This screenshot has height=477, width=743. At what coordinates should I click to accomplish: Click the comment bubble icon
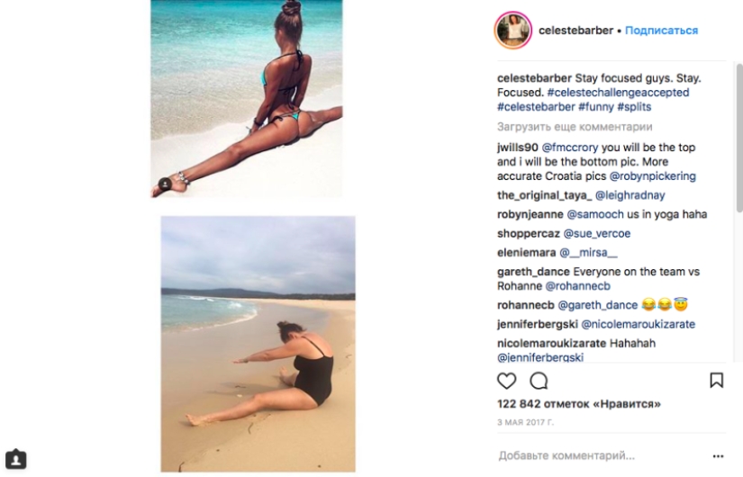tap(539, 381)
